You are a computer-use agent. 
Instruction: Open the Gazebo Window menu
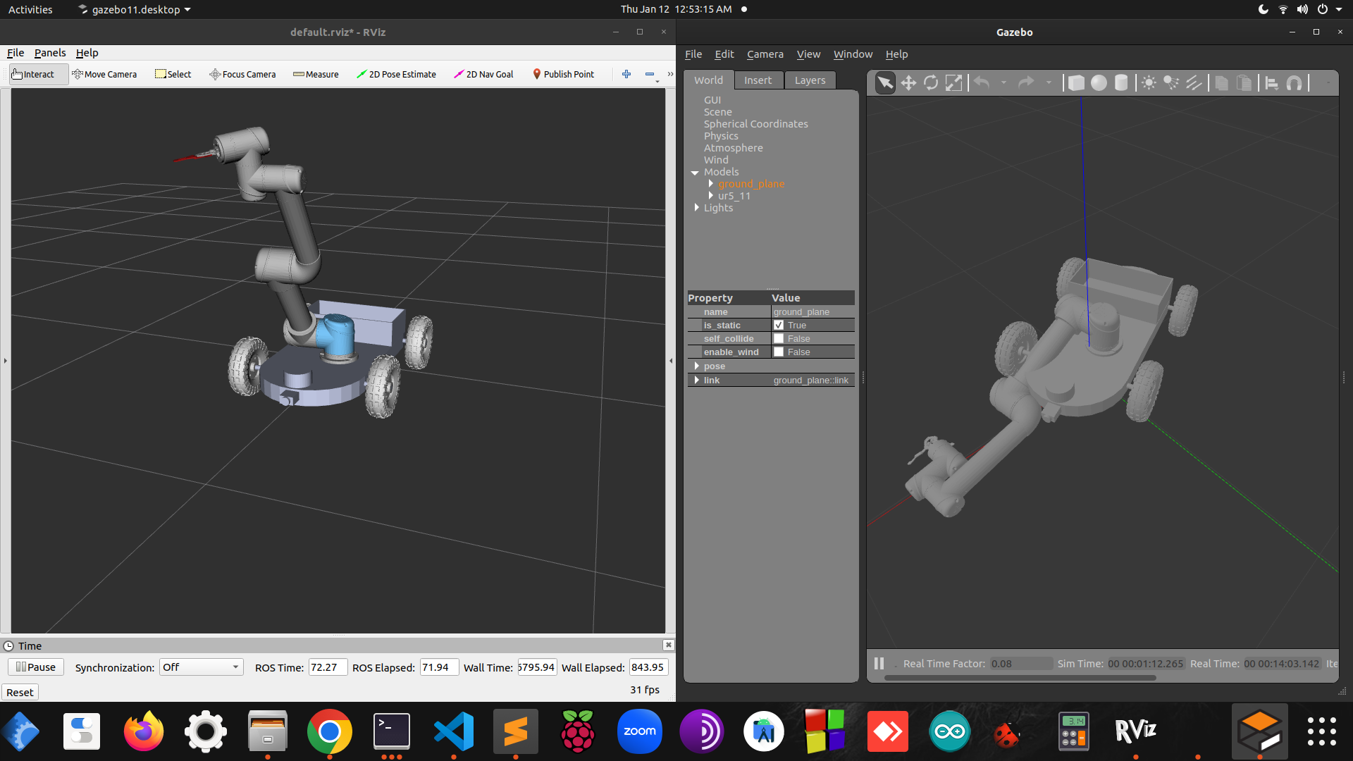[853, 54]
